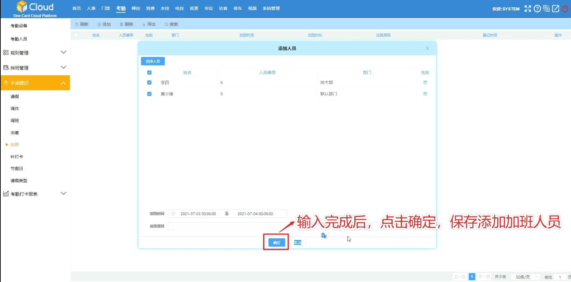This screenshot has width=571, height=282.
Task: Open the 考勤 top menu
Action: coord(120,8)
